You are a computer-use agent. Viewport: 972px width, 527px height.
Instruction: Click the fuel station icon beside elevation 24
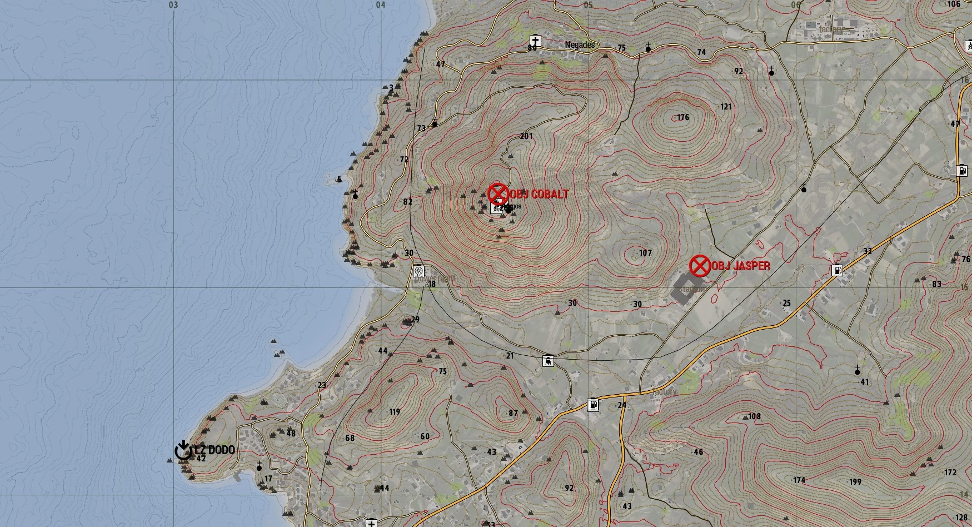click(593, 404)
